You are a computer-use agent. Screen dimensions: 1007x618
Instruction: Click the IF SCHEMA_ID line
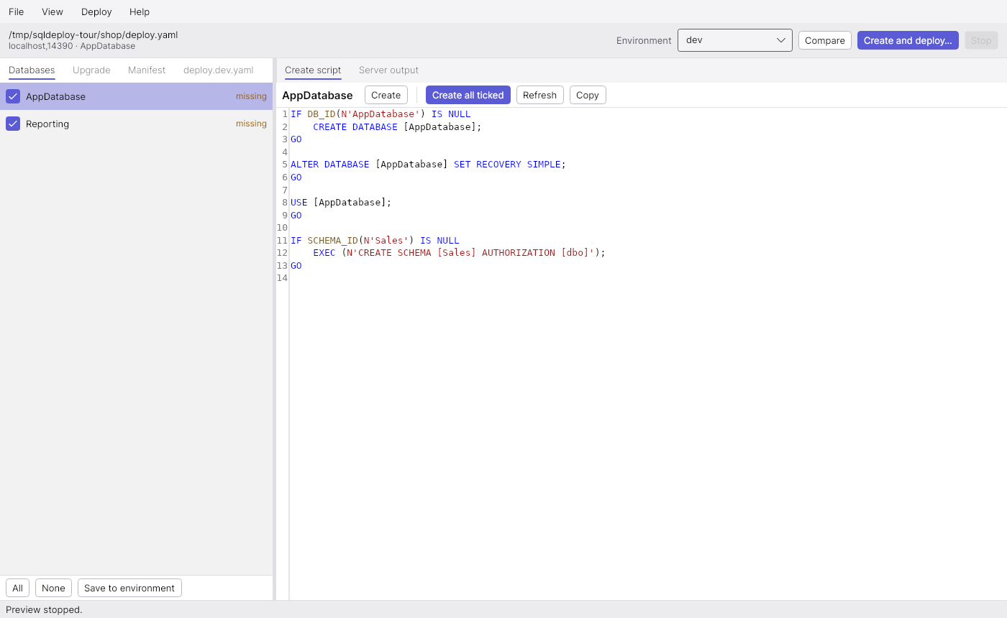[375, 240]
